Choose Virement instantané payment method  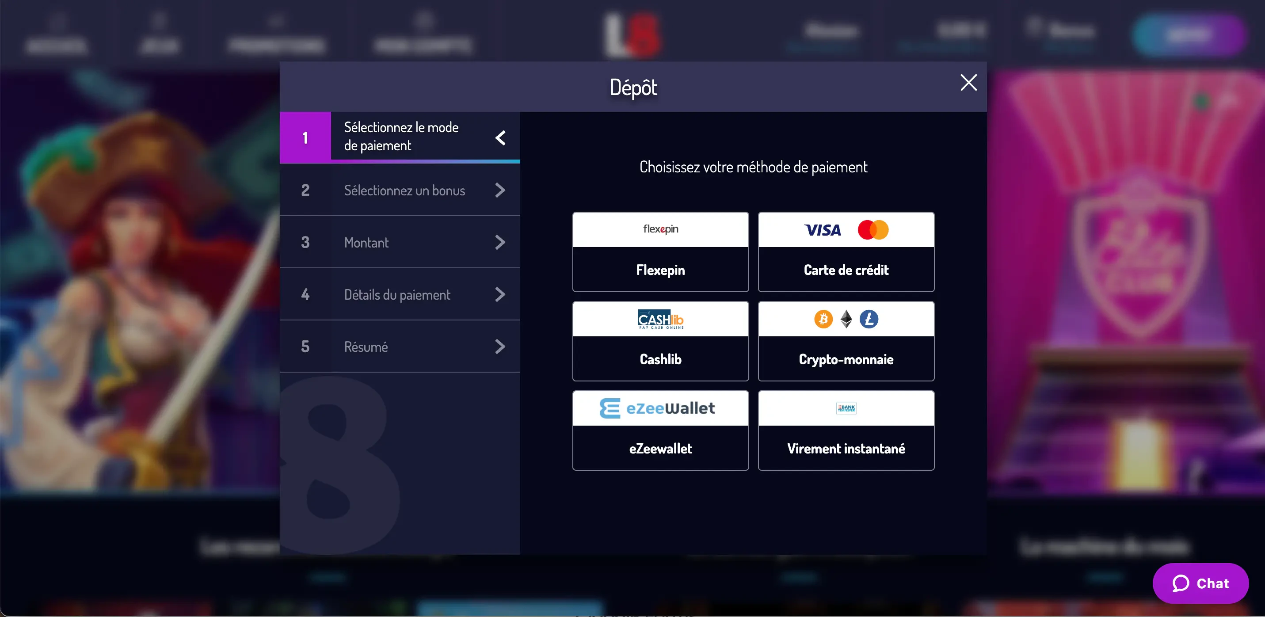click(x=846, y=431)
